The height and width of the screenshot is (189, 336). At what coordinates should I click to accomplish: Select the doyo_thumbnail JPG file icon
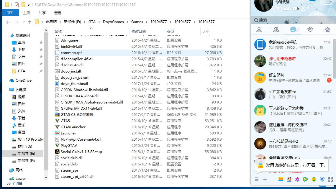(x=57, y=83)
